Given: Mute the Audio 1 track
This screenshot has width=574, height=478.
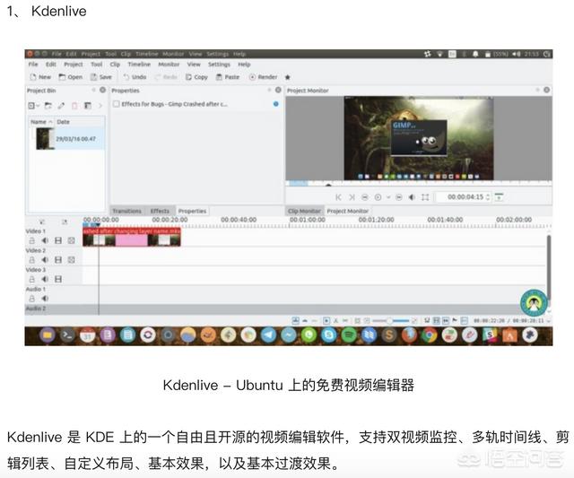Looking at the screenshot, I should tap(45, 299).
